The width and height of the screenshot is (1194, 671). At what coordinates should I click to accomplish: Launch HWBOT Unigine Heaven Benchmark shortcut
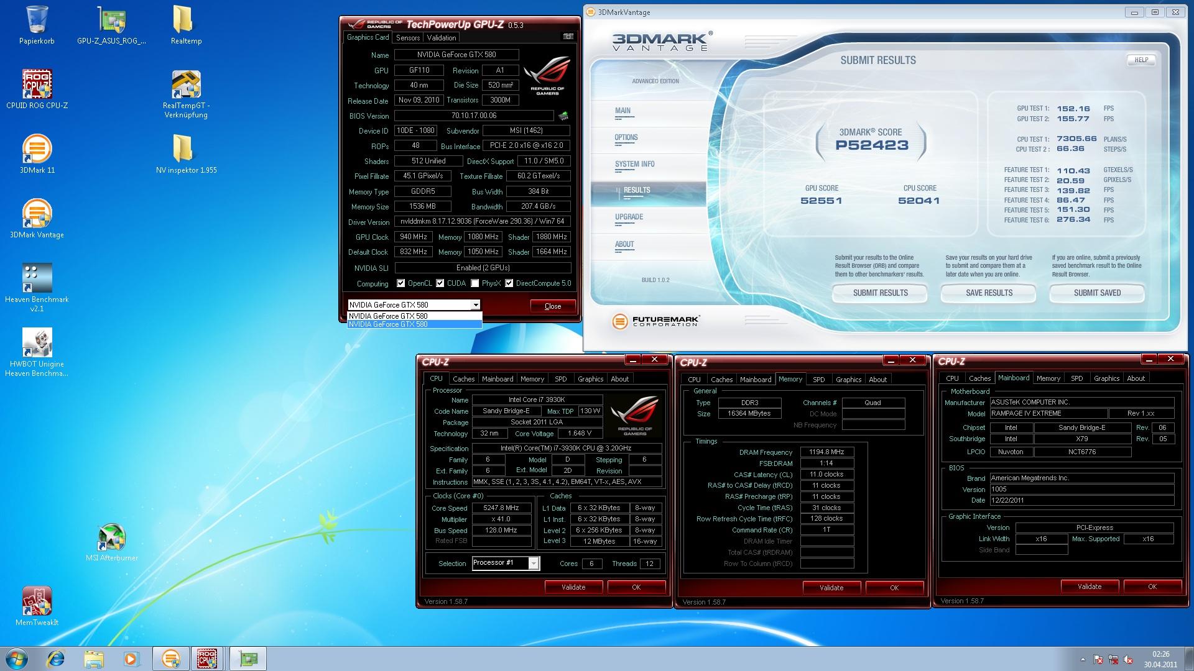[37, 352]
